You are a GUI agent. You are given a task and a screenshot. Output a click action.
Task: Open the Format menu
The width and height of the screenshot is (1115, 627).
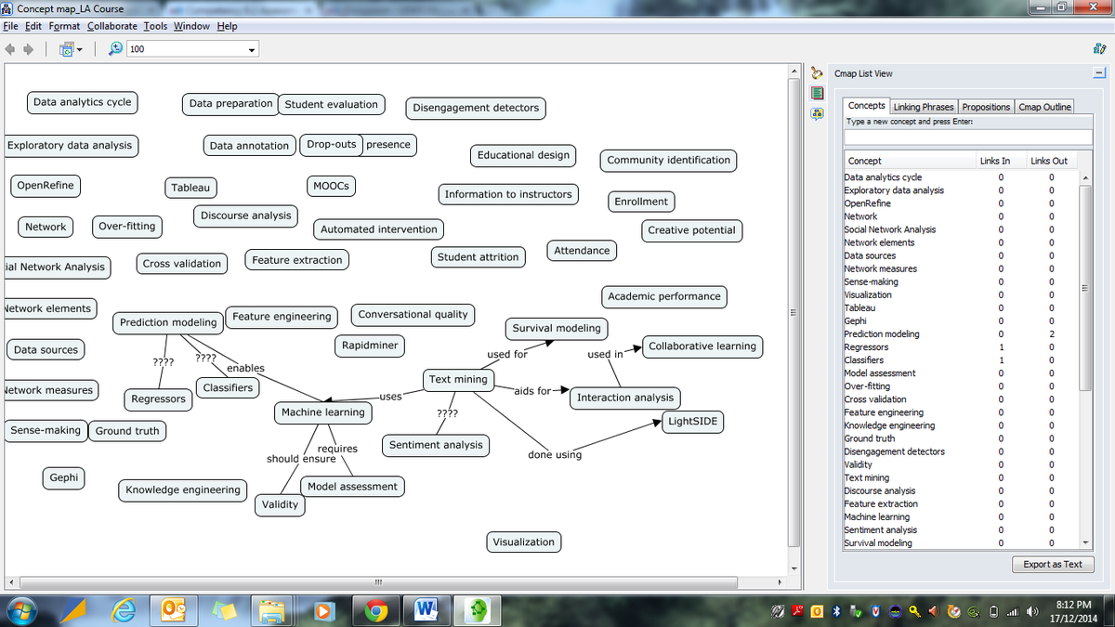(x=64, y=26)
